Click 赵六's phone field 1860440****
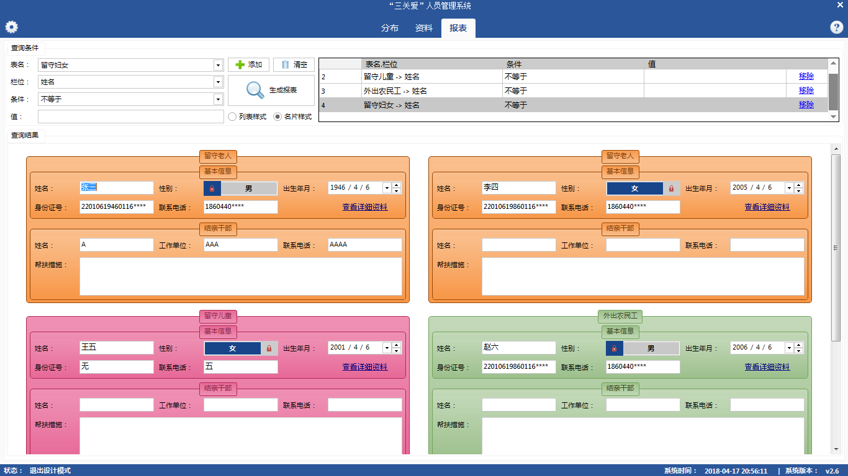The height and width of the screenshot is (476, 848). tap(643, 367)
